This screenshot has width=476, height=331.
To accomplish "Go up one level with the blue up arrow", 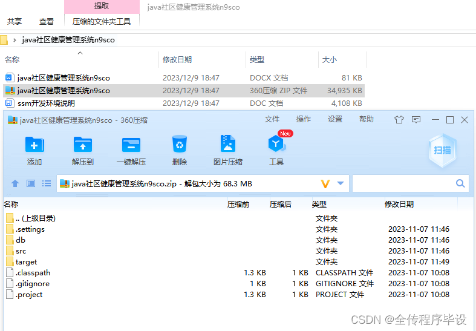I will click(x=15, y=183).
